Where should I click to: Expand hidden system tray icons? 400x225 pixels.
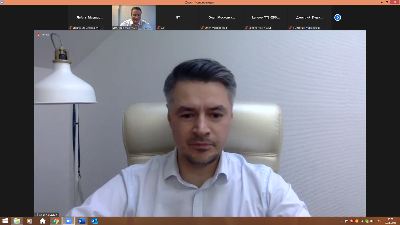pyautogui.click(x=342, y=221)
